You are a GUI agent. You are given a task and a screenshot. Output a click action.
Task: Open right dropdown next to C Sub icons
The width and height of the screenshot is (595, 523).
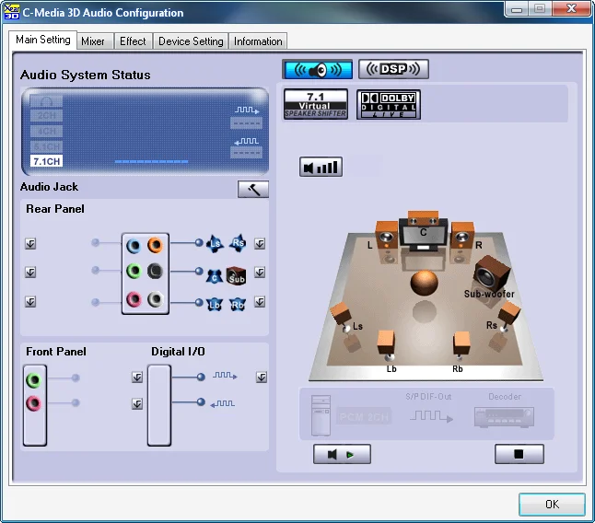coord(260,273)
